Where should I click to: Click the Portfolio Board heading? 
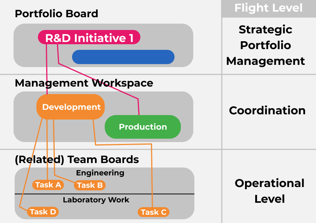coord(56,14)
